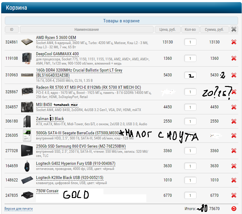Edit quantity field for AMD Ryzen 5

[x=190, y=42]
